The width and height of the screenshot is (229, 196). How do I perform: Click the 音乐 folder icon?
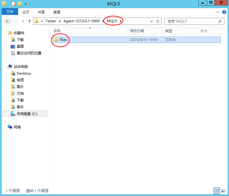click(13, 107)
